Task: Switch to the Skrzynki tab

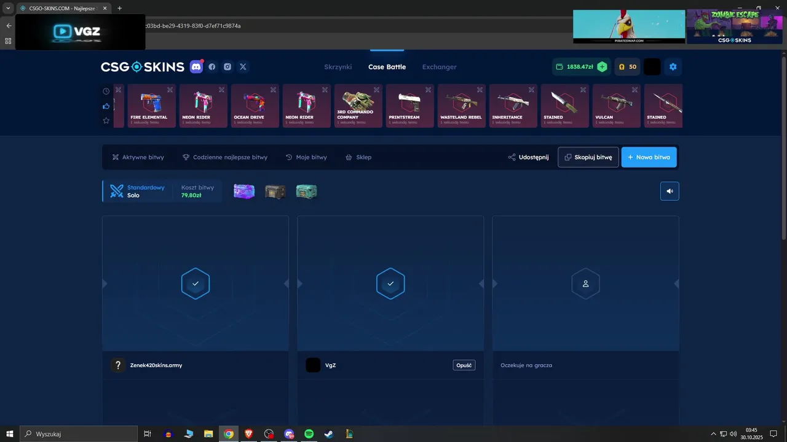Action: 338,67
